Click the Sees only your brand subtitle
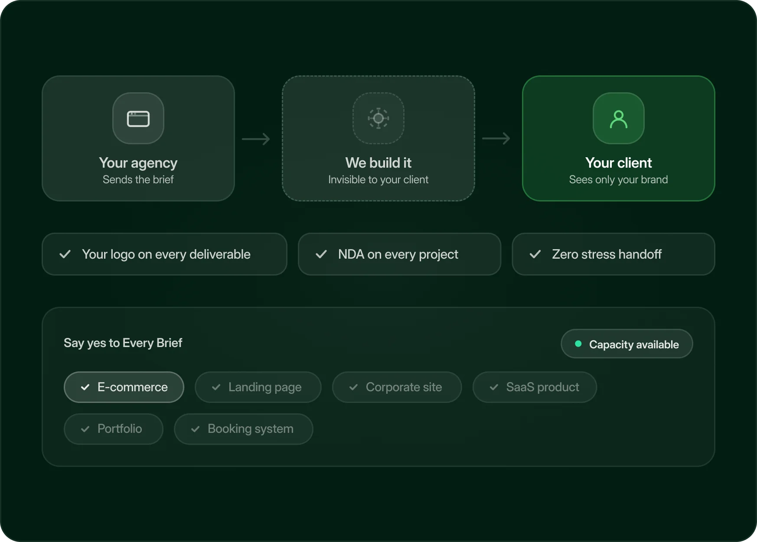The height and width of the screenshot is (542, 757). click(x=619, y=180)
